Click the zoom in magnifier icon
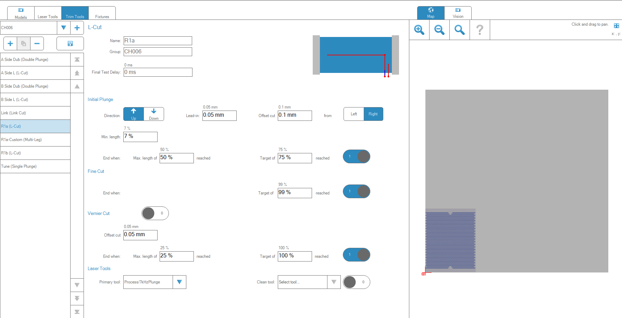Screen dimensions: 622x318 [x=419, y=30]
